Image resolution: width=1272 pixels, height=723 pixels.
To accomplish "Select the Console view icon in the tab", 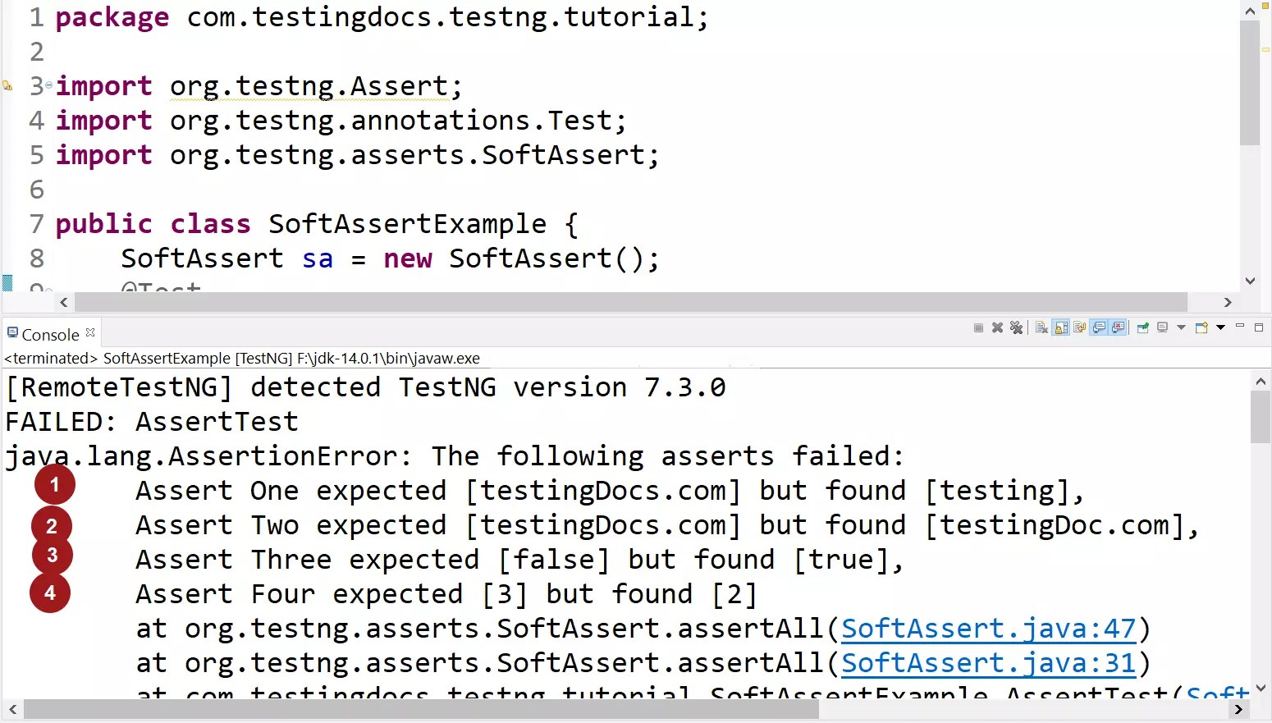I will [12, 332].
